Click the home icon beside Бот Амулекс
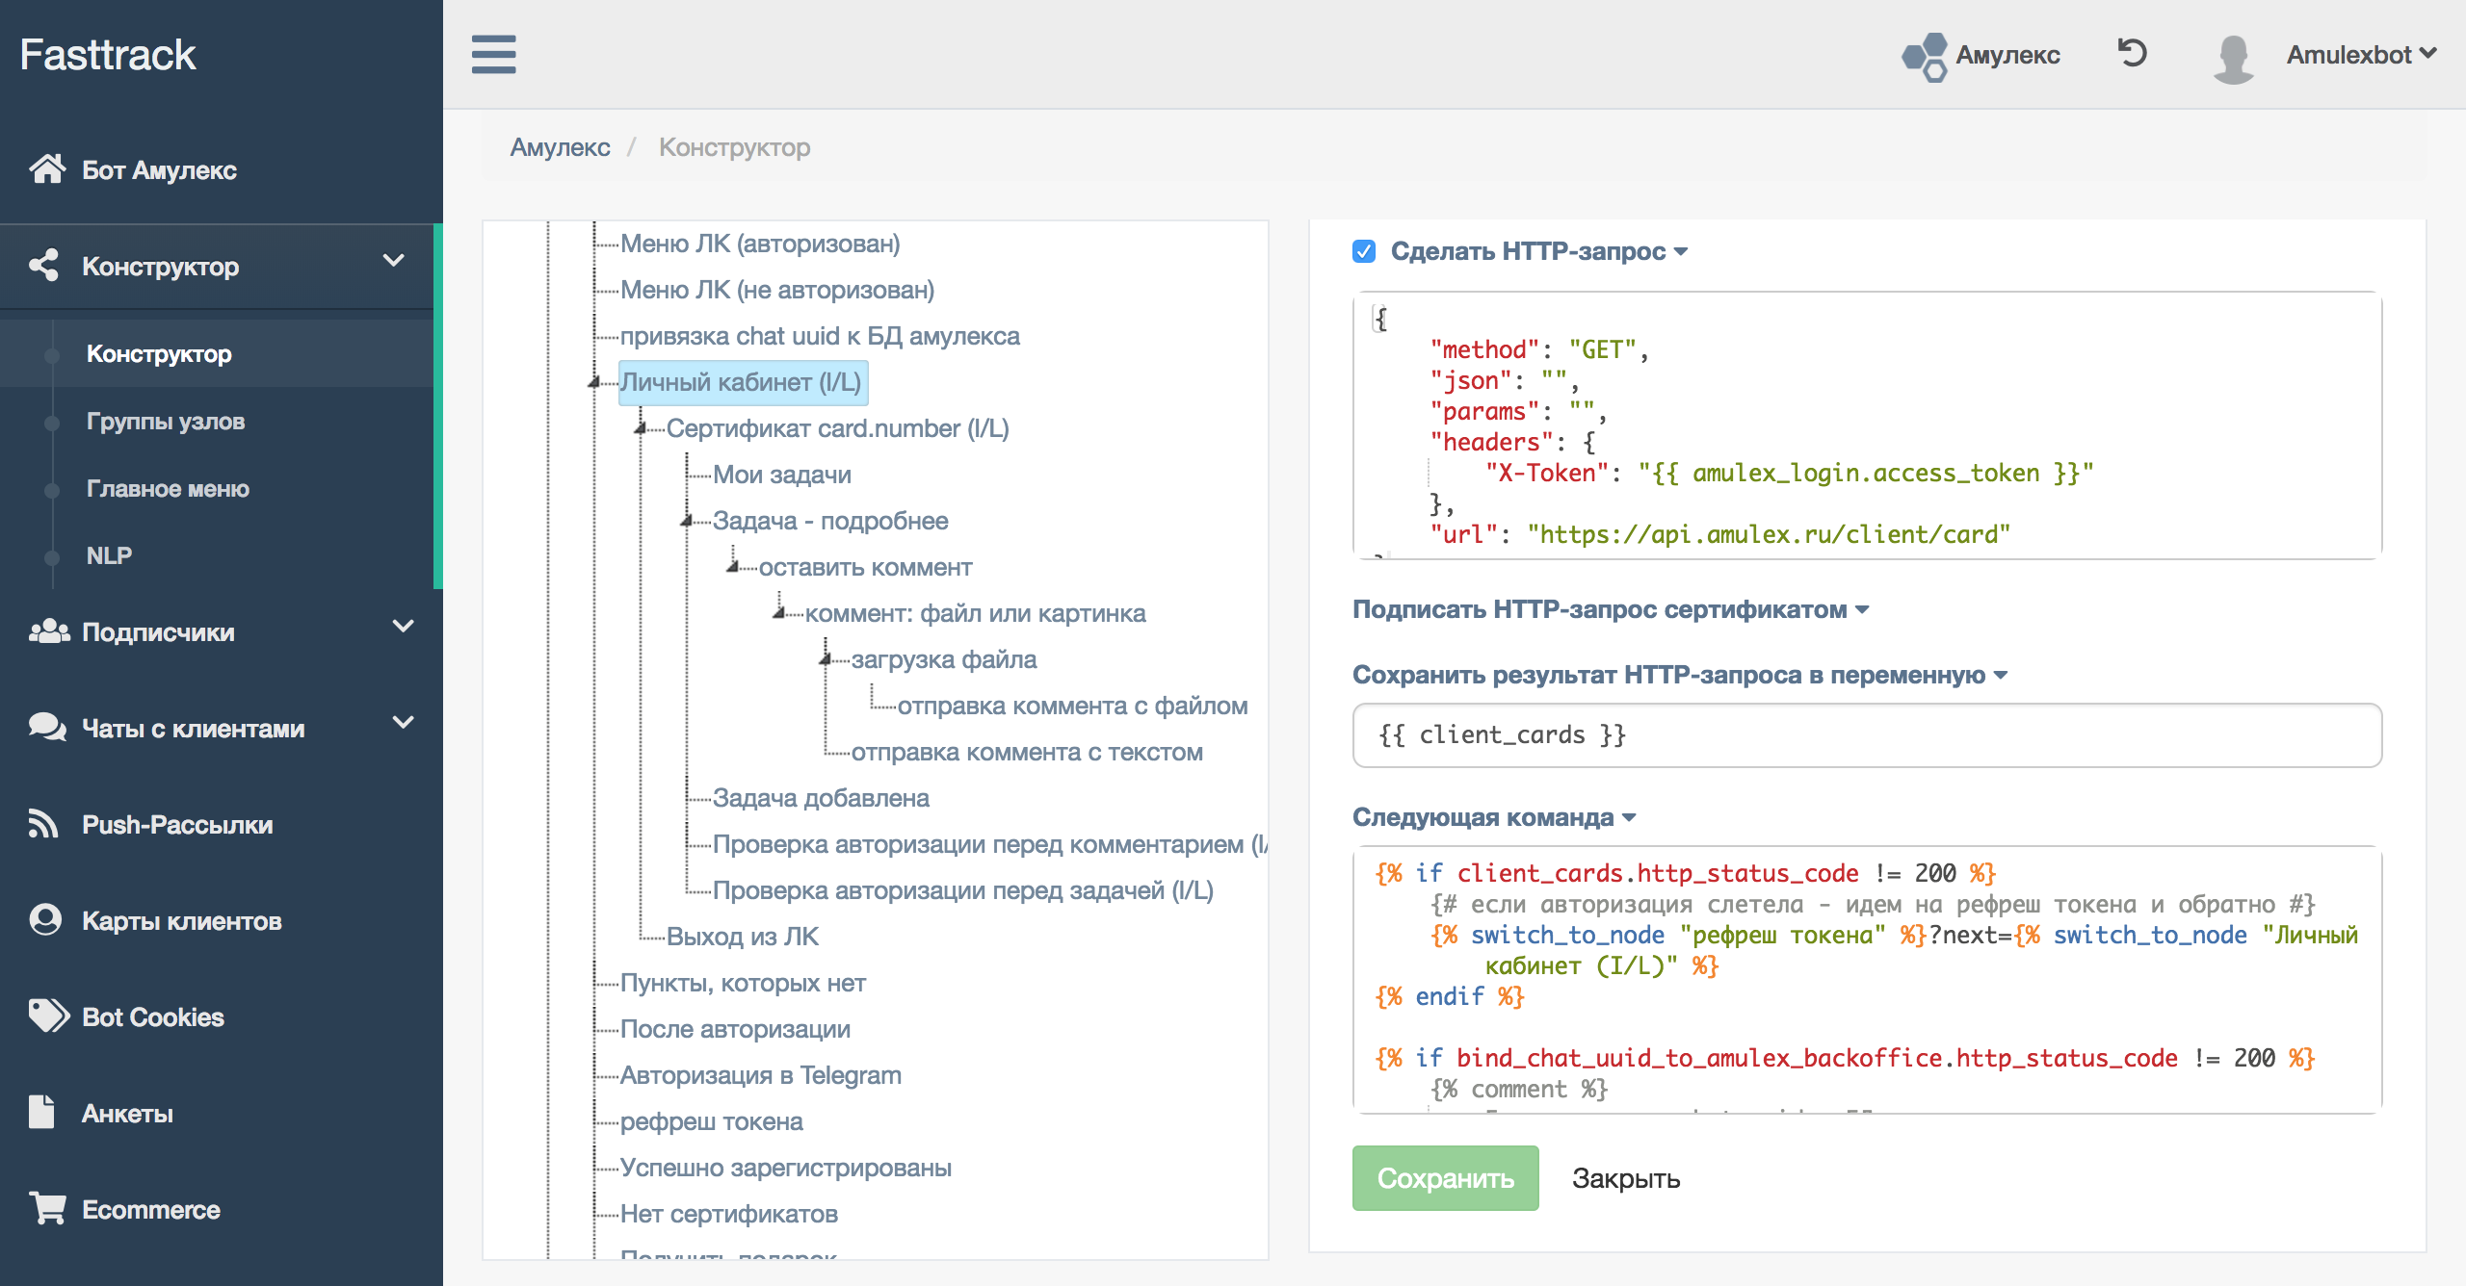This screenshot has height=1286, width=2466. (x=46, y=169)
